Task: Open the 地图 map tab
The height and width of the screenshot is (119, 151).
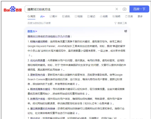Action: [104, 16]
